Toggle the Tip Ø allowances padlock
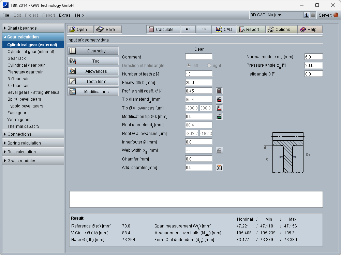Screen dimensions: 341x255 [x=219, y=108]
